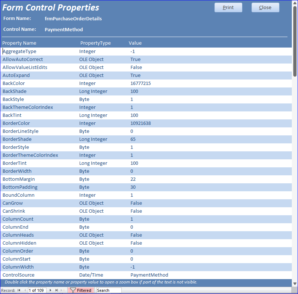Select the ColumnStart property name
Viewport: 298px width, 294px height.
(x=16, y=259)
